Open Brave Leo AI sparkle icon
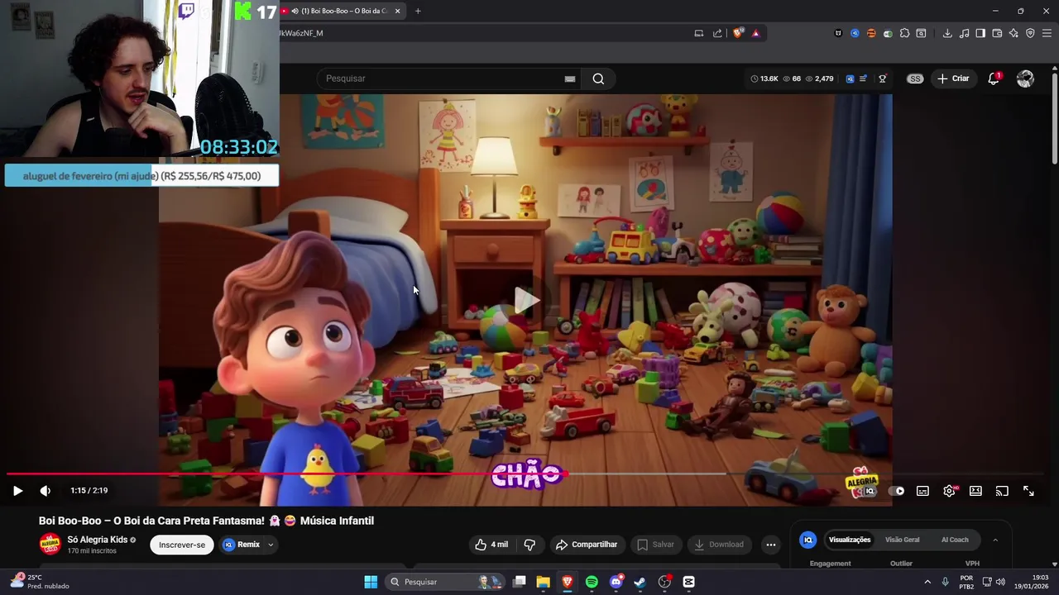 (1013, 33)
